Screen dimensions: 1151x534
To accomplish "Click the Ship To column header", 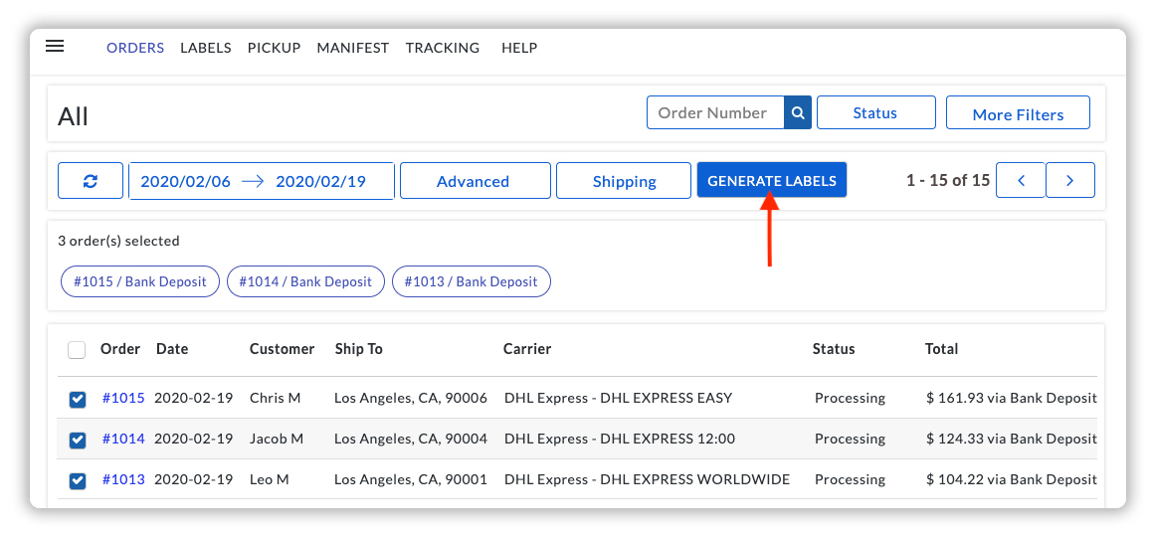I will pos(359,349).
